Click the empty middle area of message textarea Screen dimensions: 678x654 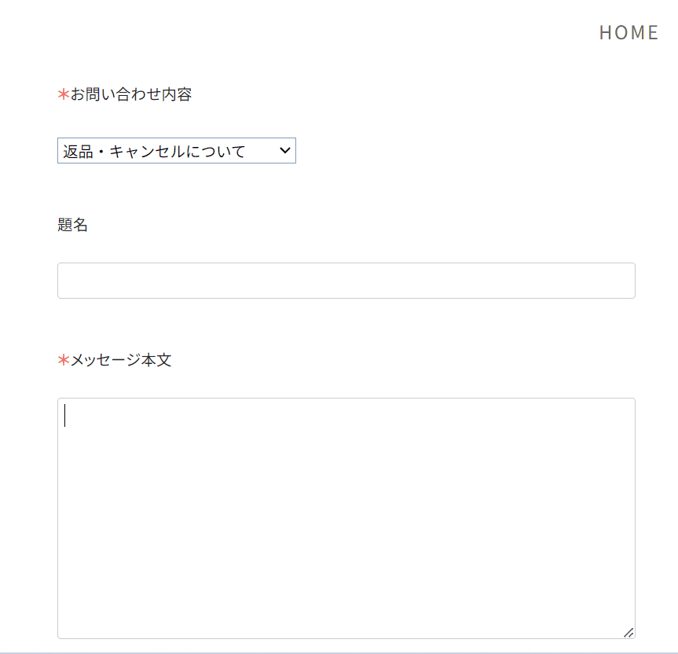(x=346, y=518)
